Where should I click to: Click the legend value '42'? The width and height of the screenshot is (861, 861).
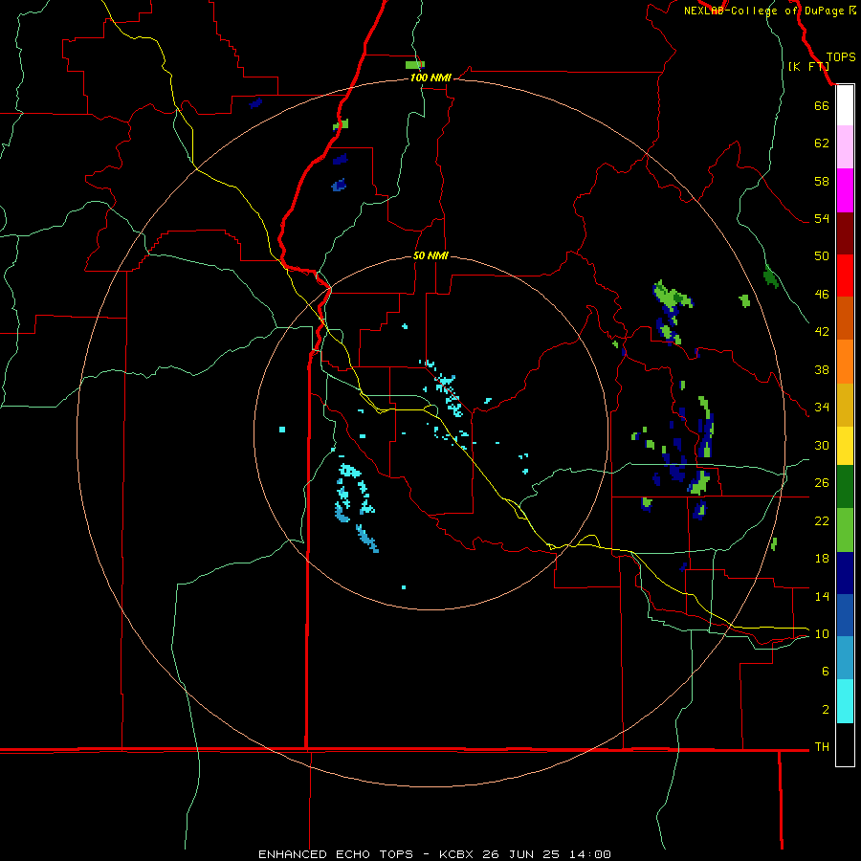[822, 332]
